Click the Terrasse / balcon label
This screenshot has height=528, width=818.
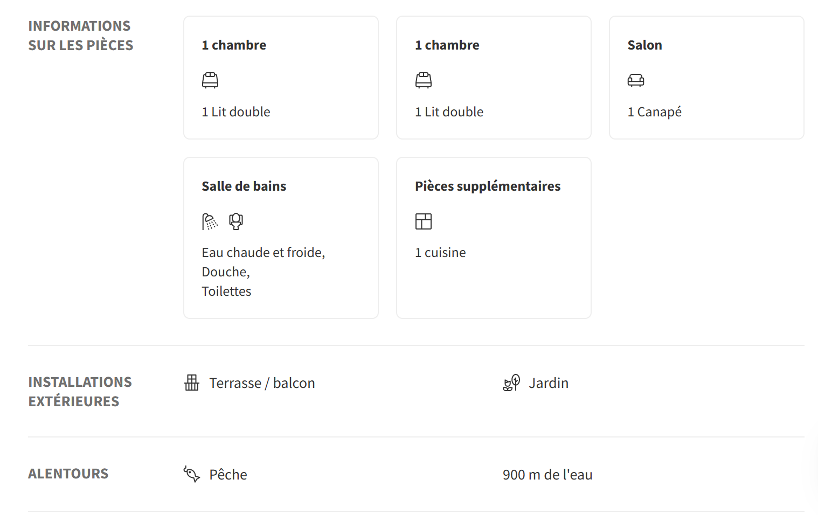pos(262,383)
